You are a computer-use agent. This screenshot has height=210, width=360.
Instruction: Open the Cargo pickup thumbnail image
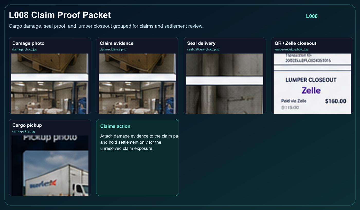[x=50, y=166]
